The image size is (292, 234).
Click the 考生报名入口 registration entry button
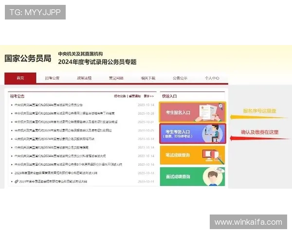192,112
